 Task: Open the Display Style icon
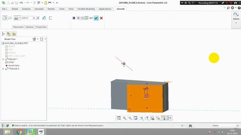point(141,118)
